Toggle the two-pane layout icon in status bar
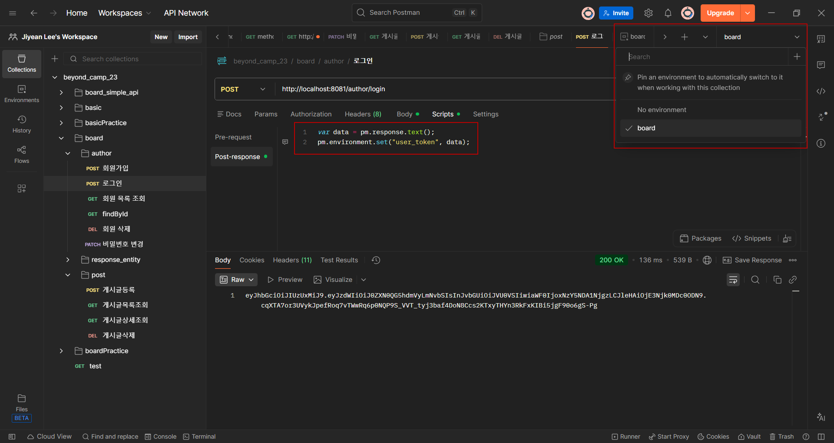 coord(821,436)
